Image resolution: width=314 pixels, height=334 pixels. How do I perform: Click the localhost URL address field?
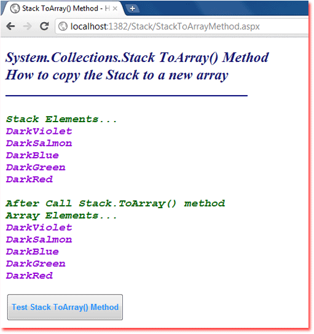pyautogui.click(x=181, y=26)
